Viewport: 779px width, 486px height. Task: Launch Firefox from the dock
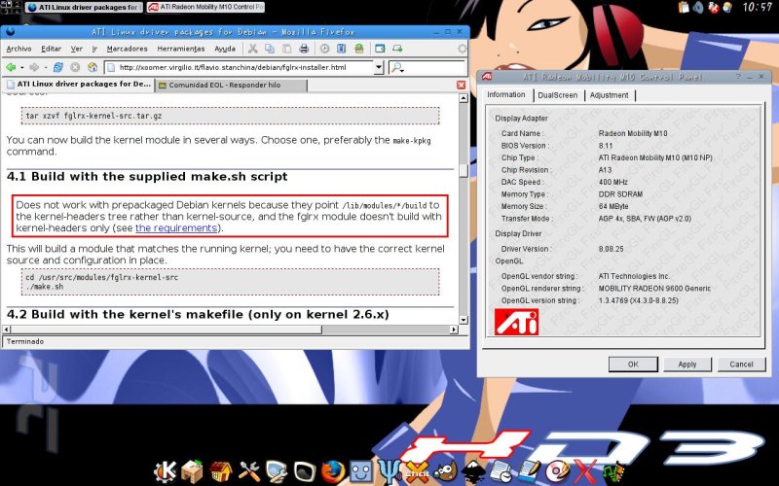333,471
